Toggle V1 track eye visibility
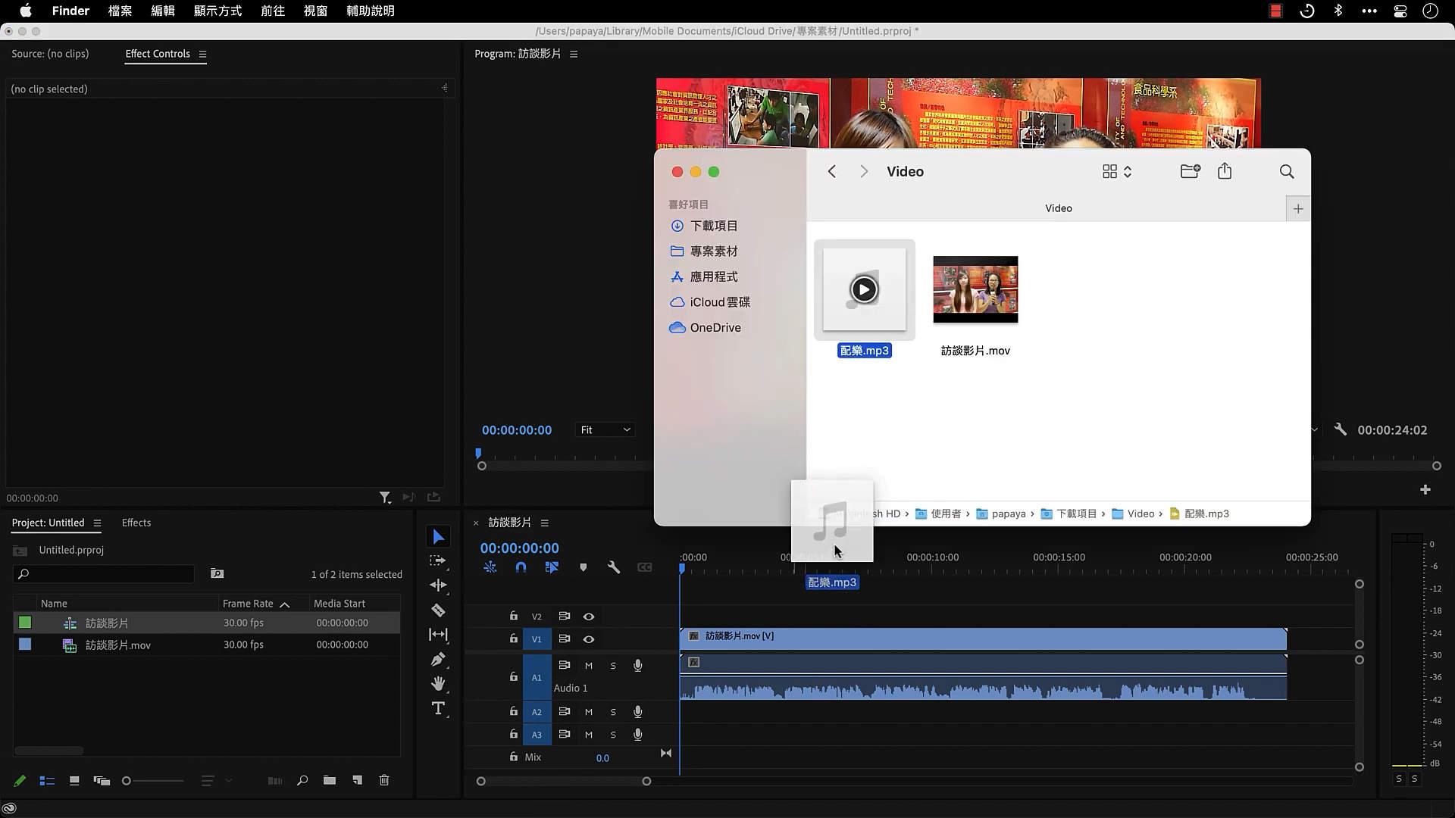The image size is (1455, 818). pyautogui.click(x=589, y=639)
